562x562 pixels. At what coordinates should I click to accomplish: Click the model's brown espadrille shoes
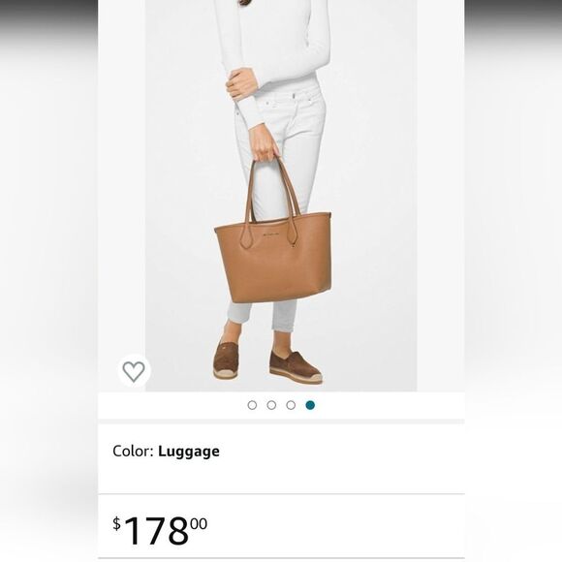pos(267,362)
